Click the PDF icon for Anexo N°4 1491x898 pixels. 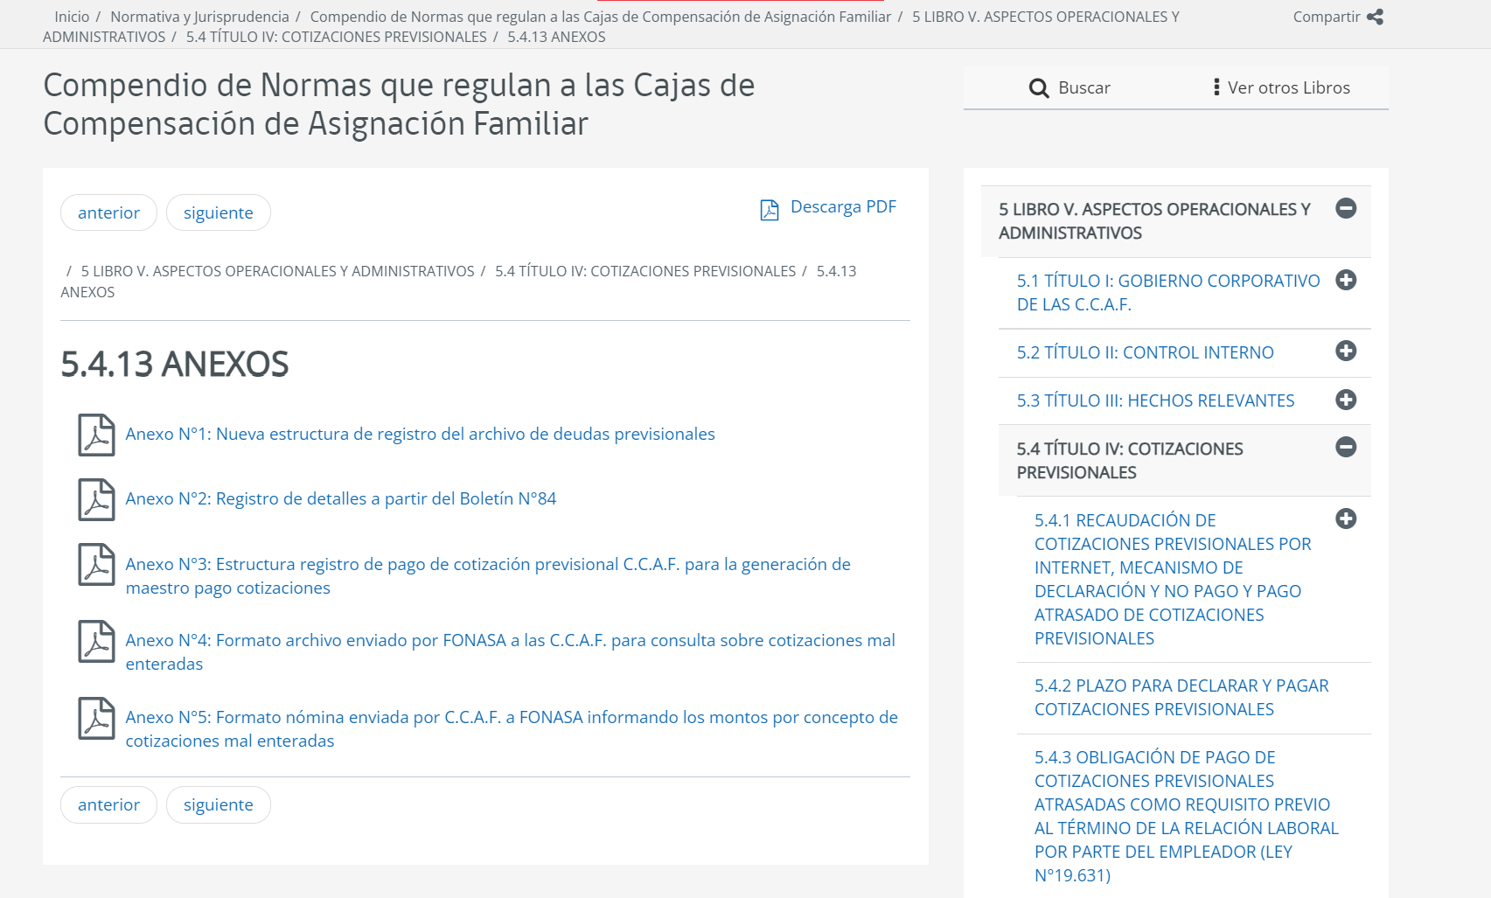pos(96,641)
